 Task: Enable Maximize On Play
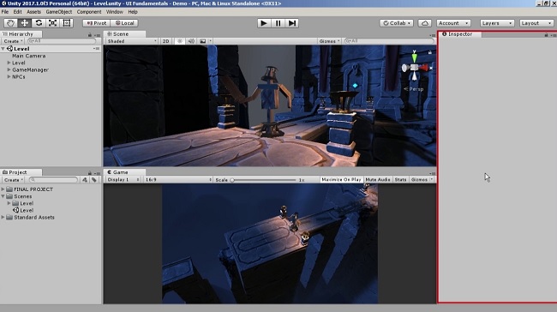(341, 180)
